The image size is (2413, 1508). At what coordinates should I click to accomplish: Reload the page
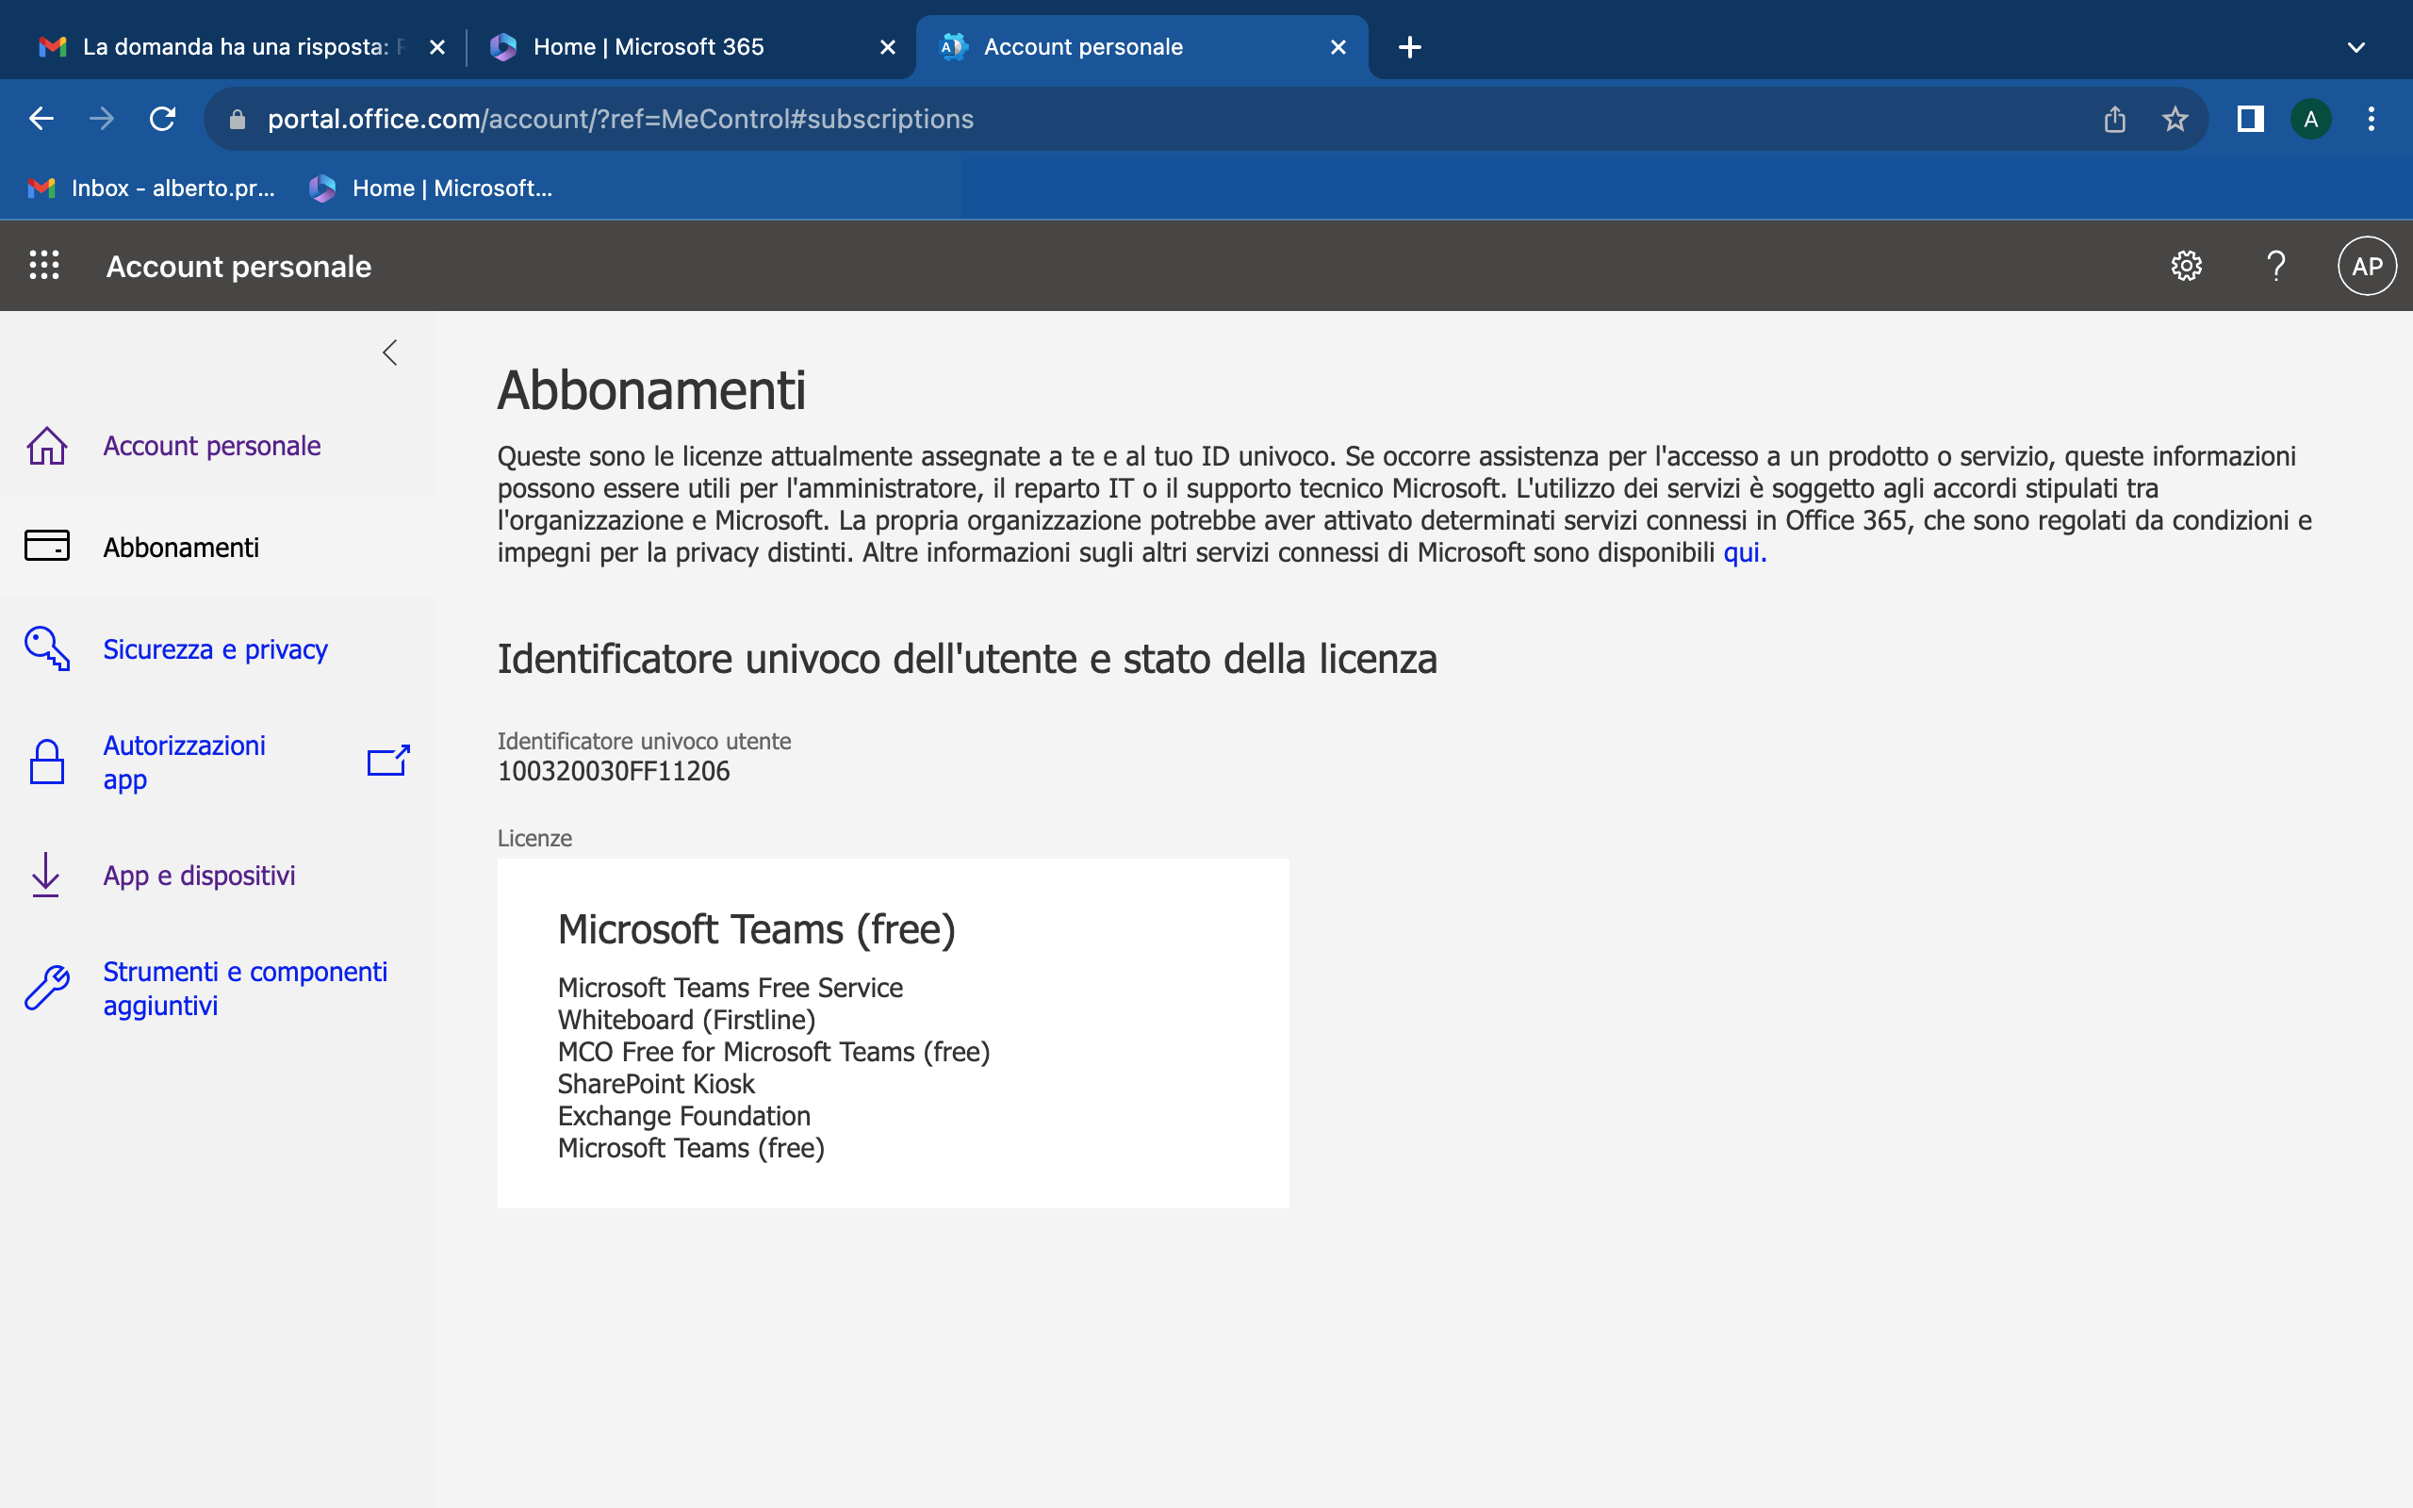coord(162,120)
